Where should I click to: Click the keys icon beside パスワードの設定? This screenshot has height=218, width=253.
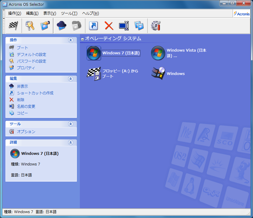pos(12,61)
